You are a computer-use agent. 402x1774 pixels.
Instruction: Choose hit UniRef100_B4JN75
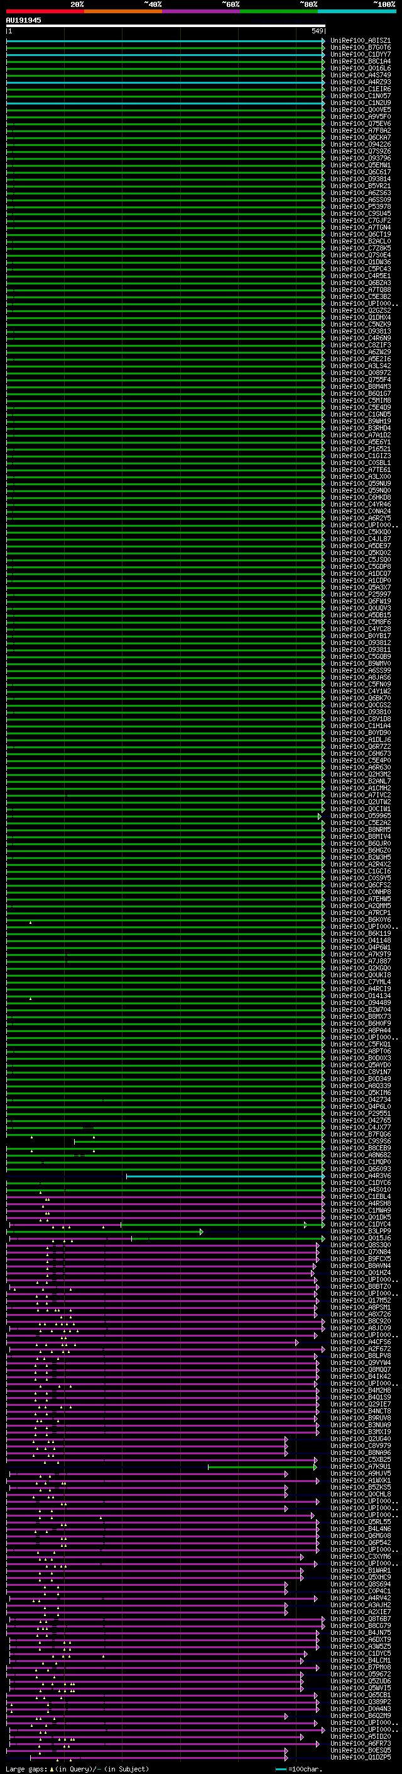point(360,1632)
